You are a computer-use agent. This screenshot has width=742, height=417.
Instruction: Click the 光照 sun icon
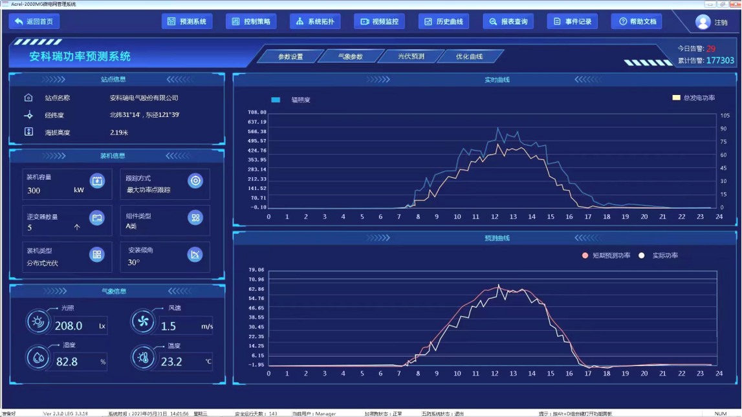[38, 322]
